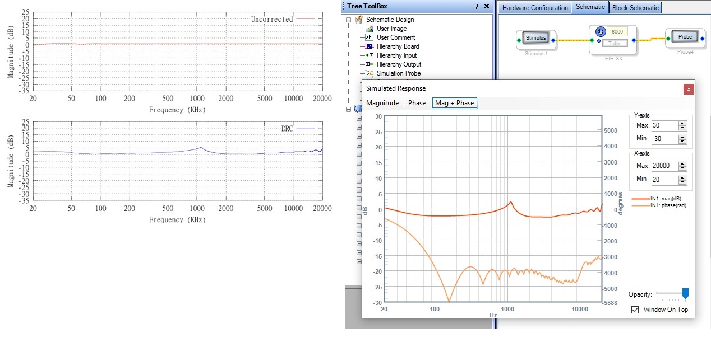Click Stimulus1 green input port
The height and width of the screenshot is (347, 711).
click(x=519, y=40)
